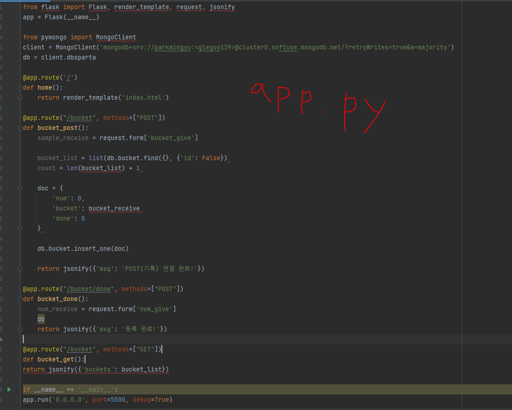Select 'client.dbsparta' on the db line
The width and height of the screenshot is (512, 410).
tap(69, 58)
